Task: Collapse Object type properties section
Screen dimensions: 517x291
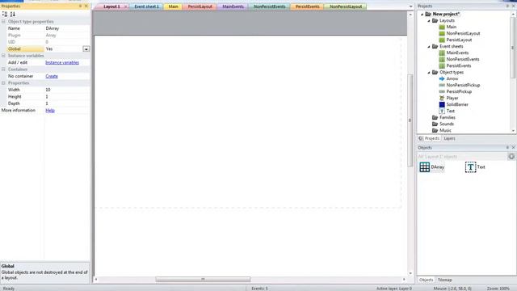Action: click(3, 22)
